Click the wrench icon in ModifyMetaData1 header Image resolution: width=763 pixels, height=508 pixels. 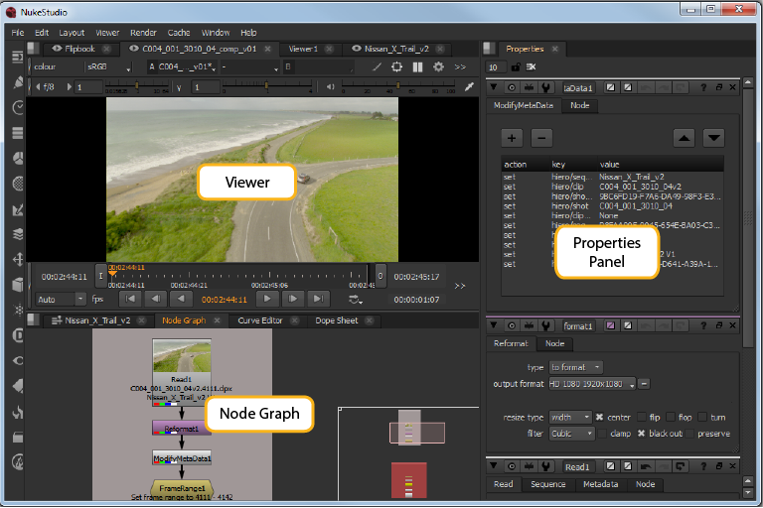(x=546, y=87)
